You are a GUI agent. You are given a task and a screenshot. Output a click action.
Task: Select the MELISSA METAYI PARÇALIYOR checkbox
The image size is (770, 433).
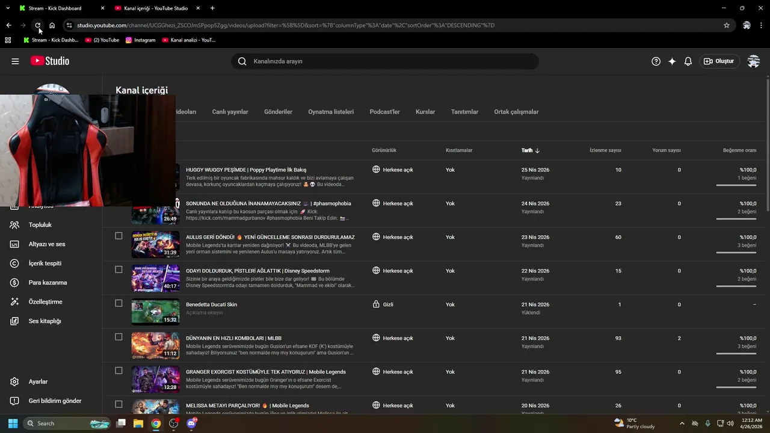pyautogui.click(x=119, y=404)
